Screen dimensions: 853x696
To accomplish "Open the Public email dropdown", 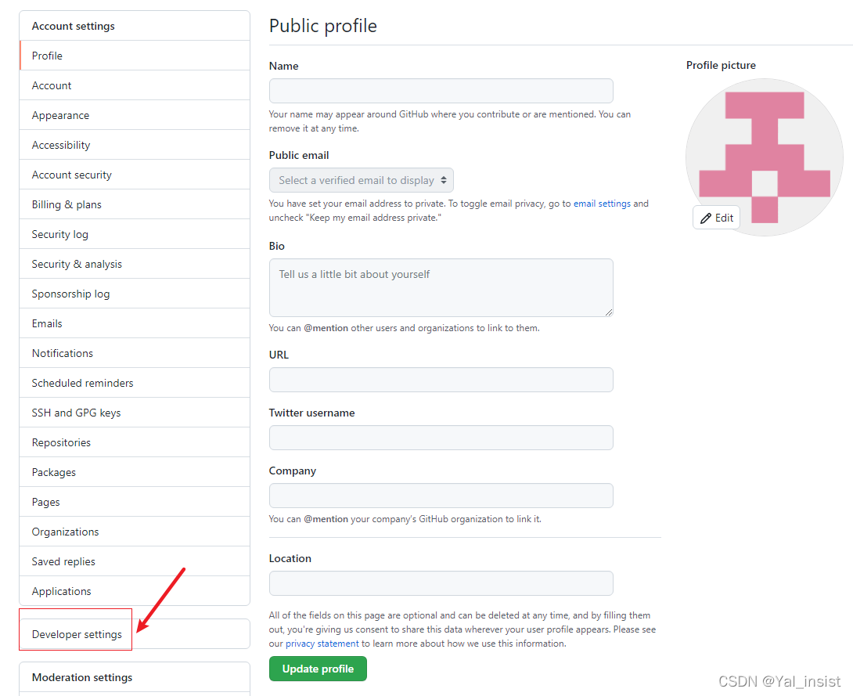I will click(x=362, y=180).
